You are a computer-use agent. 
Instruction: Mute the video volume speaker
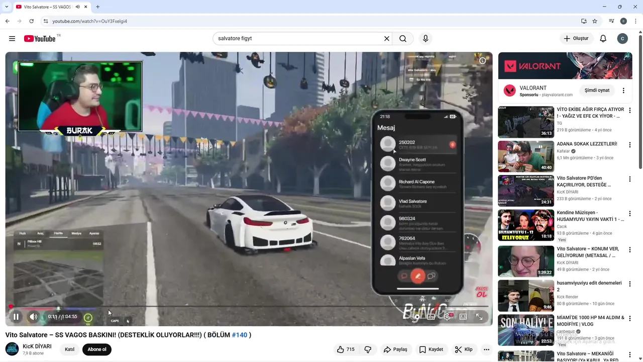33,317
